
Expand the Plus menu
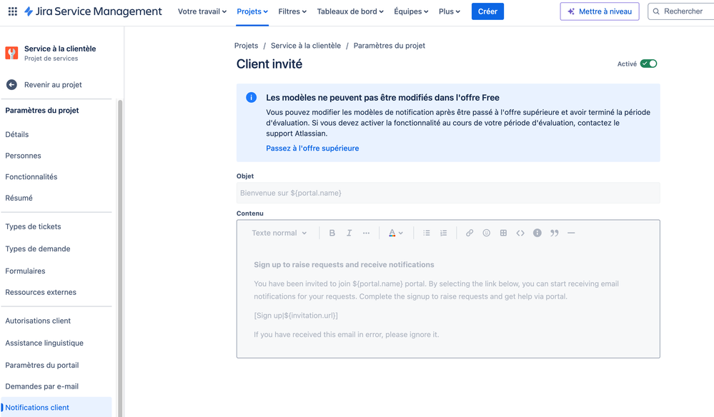click(x=450, y=11)
